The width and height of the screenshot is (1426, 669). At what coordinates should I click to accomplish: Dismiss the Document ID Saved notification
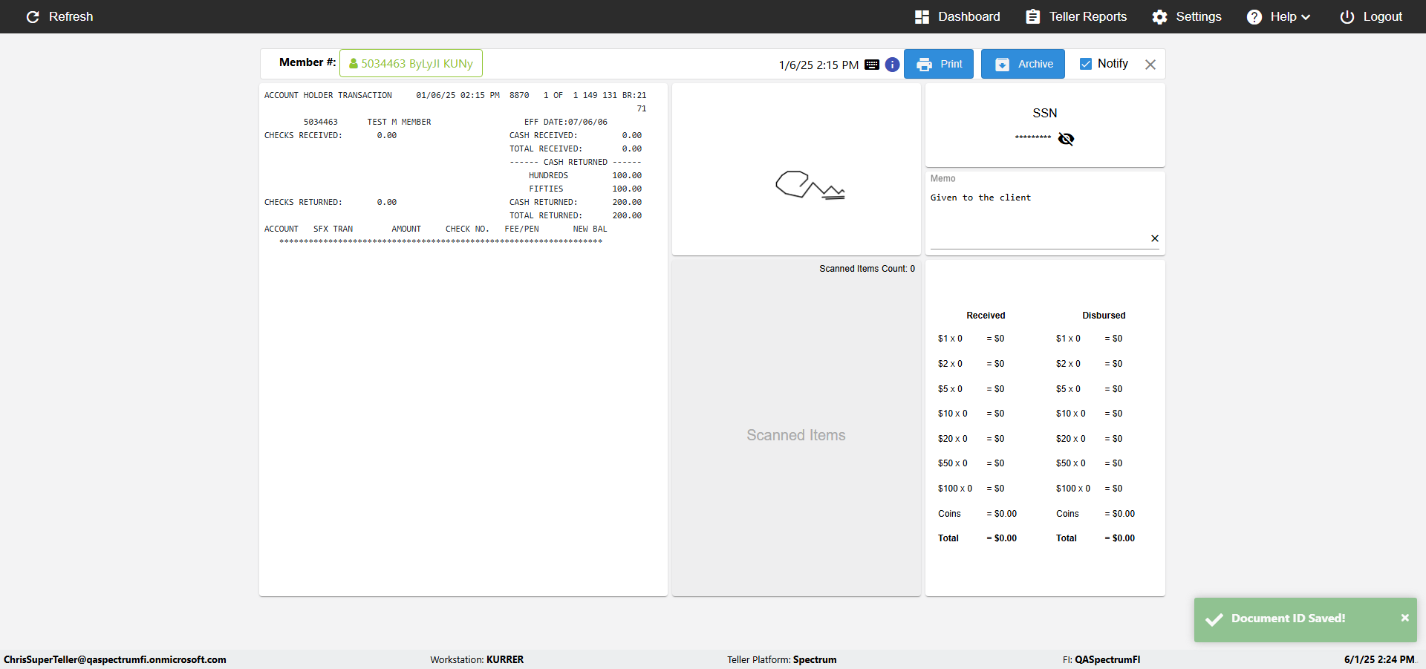coord(1404,618)
